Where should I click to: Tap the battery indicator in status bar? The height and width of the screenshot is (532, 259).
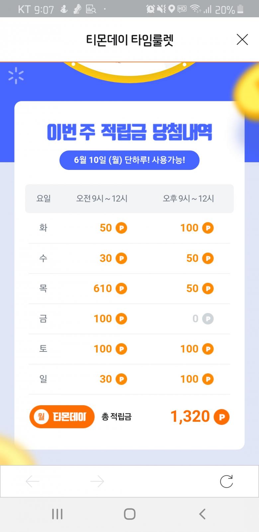[240, 9]
